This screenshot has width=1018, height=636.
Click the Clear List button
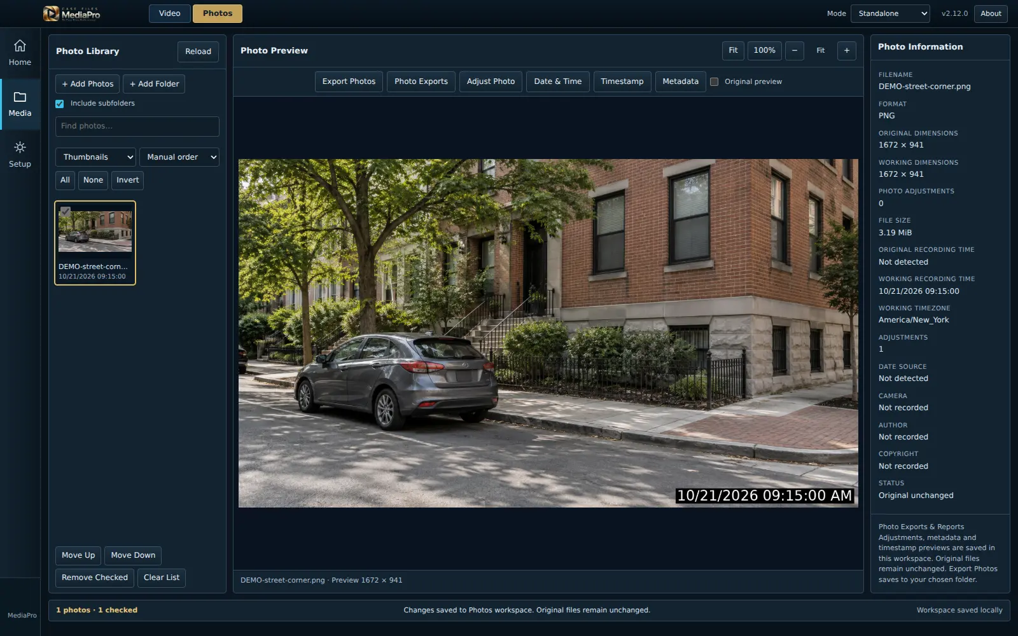162,577
